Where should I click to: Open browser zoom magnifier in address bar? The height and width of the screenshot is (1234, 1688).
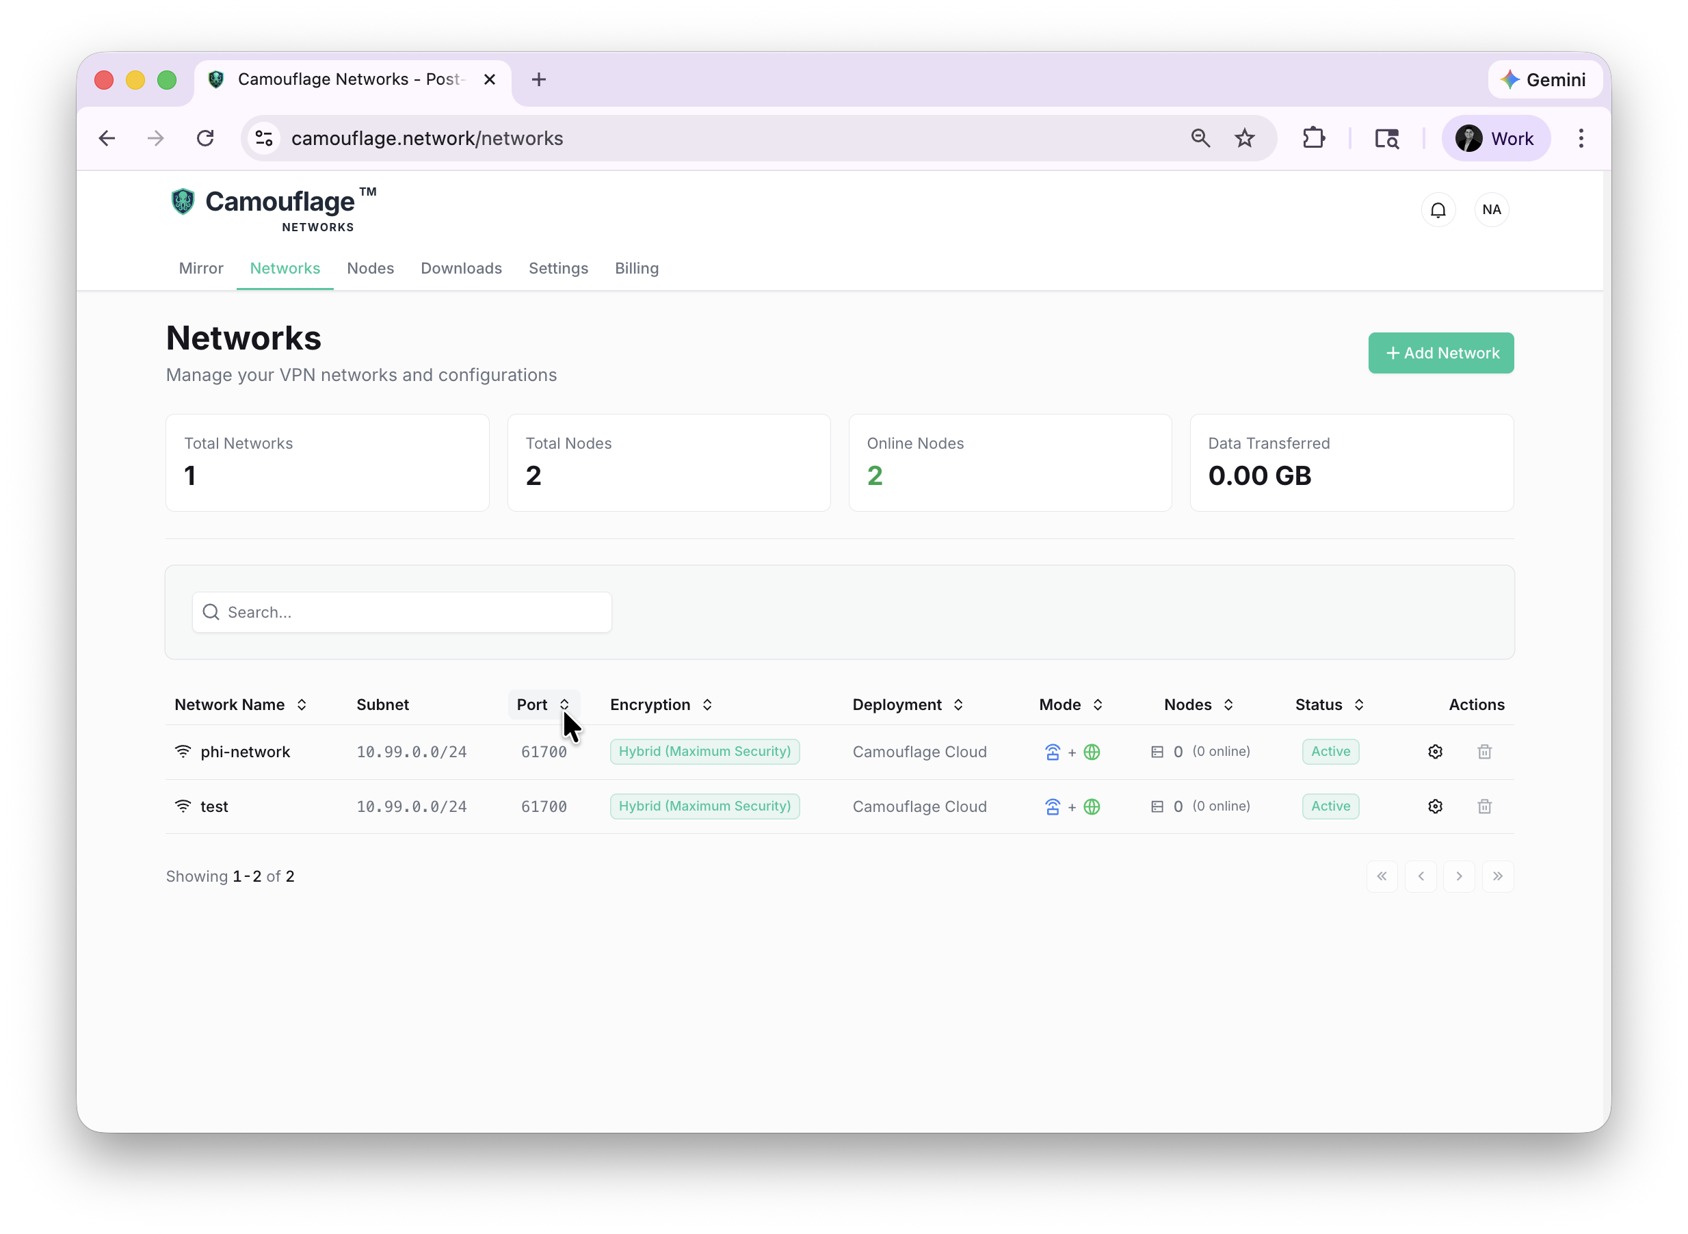point(1200,138)
